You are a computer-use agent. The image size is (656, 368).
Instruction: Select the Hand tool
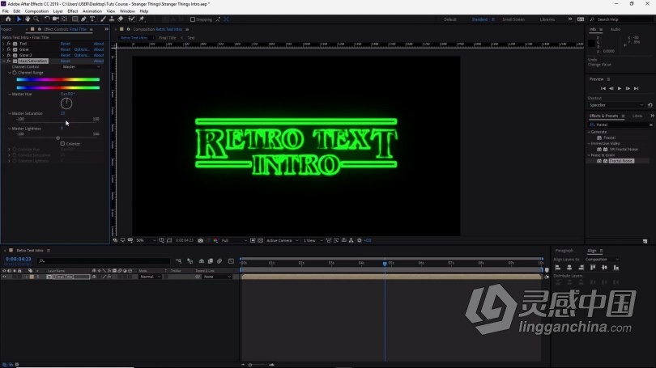27,19
